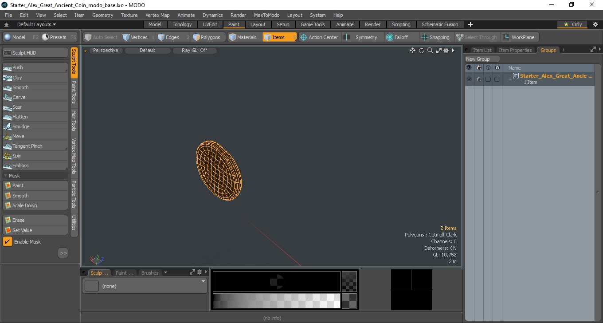Click the dark checkered swatch beside black preview
The image size is (603, 323).
coord(349,281)
